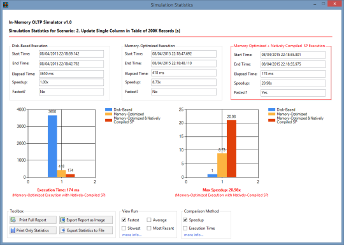Click Export Report as Image button
This screenshot has width=344, height=245.
86,220
